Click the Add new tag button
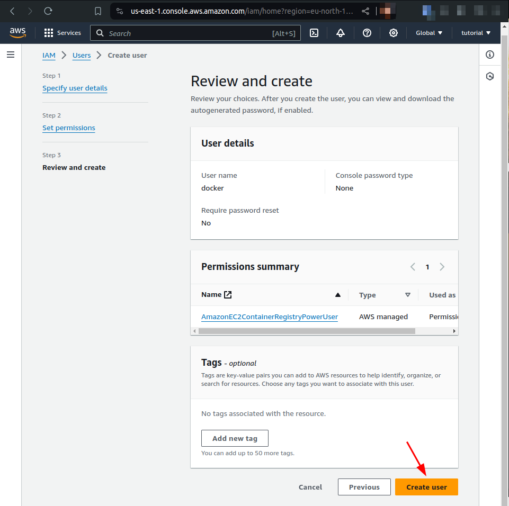 tap(235, 439)
